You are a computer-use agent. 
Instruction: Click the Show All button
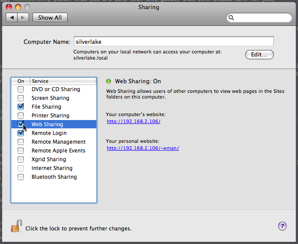tap(50, 18)
